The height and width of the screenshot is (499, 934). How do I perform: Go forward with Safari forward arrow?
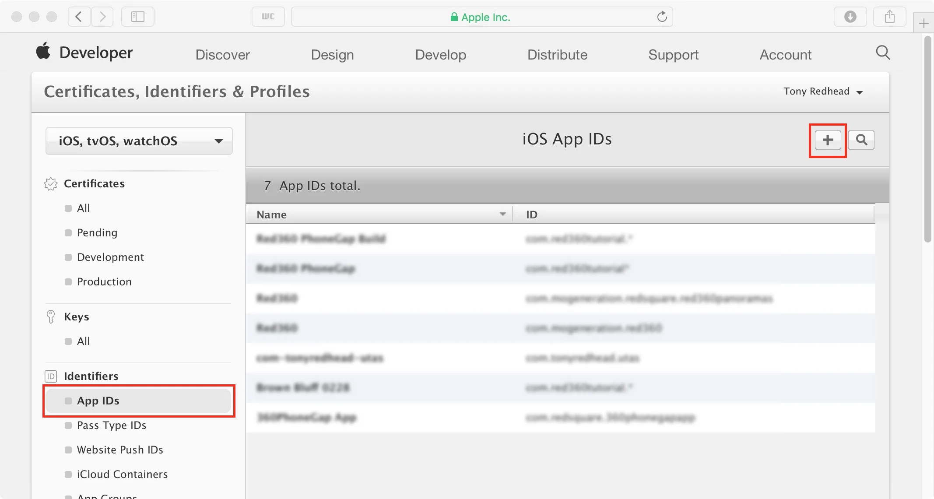102,17
